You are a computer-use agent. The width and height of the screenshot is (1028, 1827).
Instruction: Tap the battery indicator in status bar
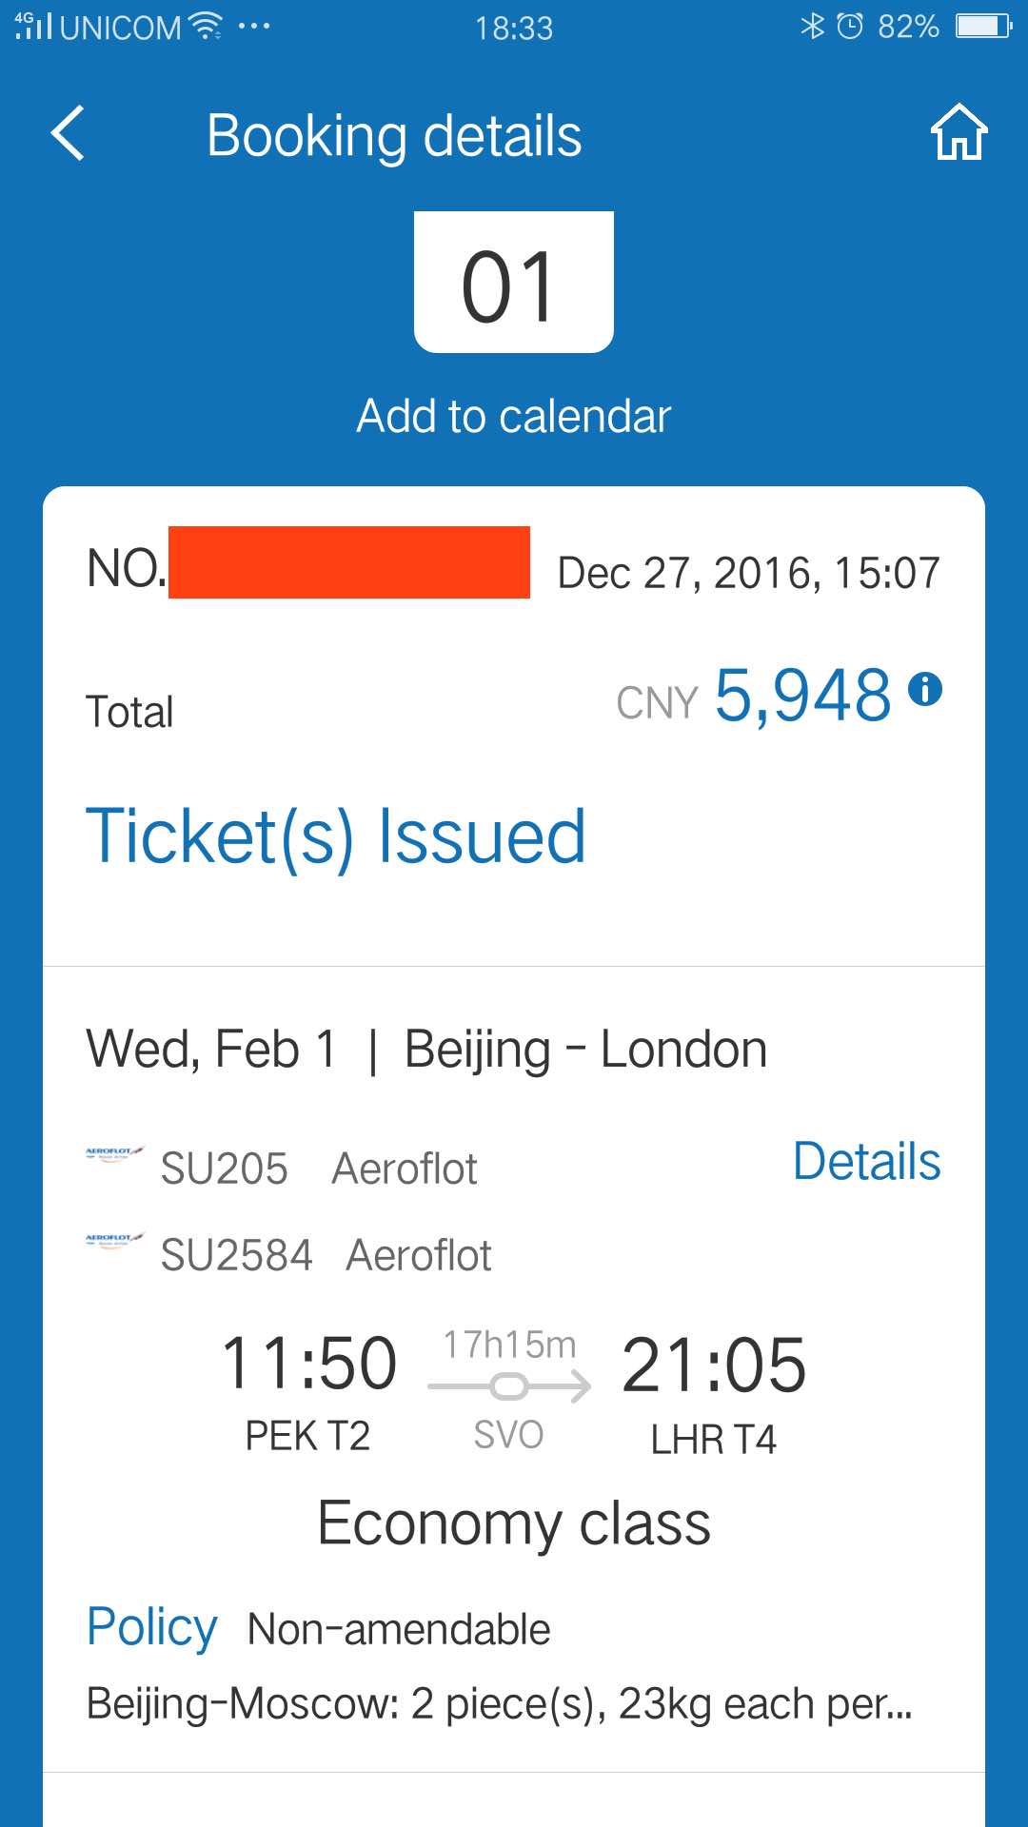(x=979, y=26)
